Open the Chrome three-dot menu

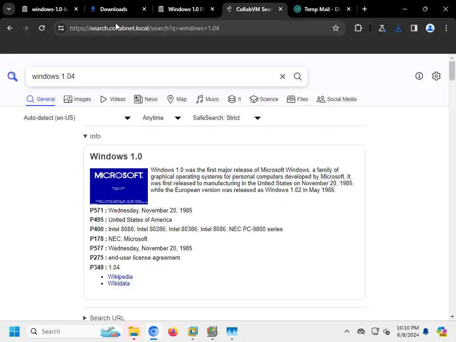tap(446, 28)
